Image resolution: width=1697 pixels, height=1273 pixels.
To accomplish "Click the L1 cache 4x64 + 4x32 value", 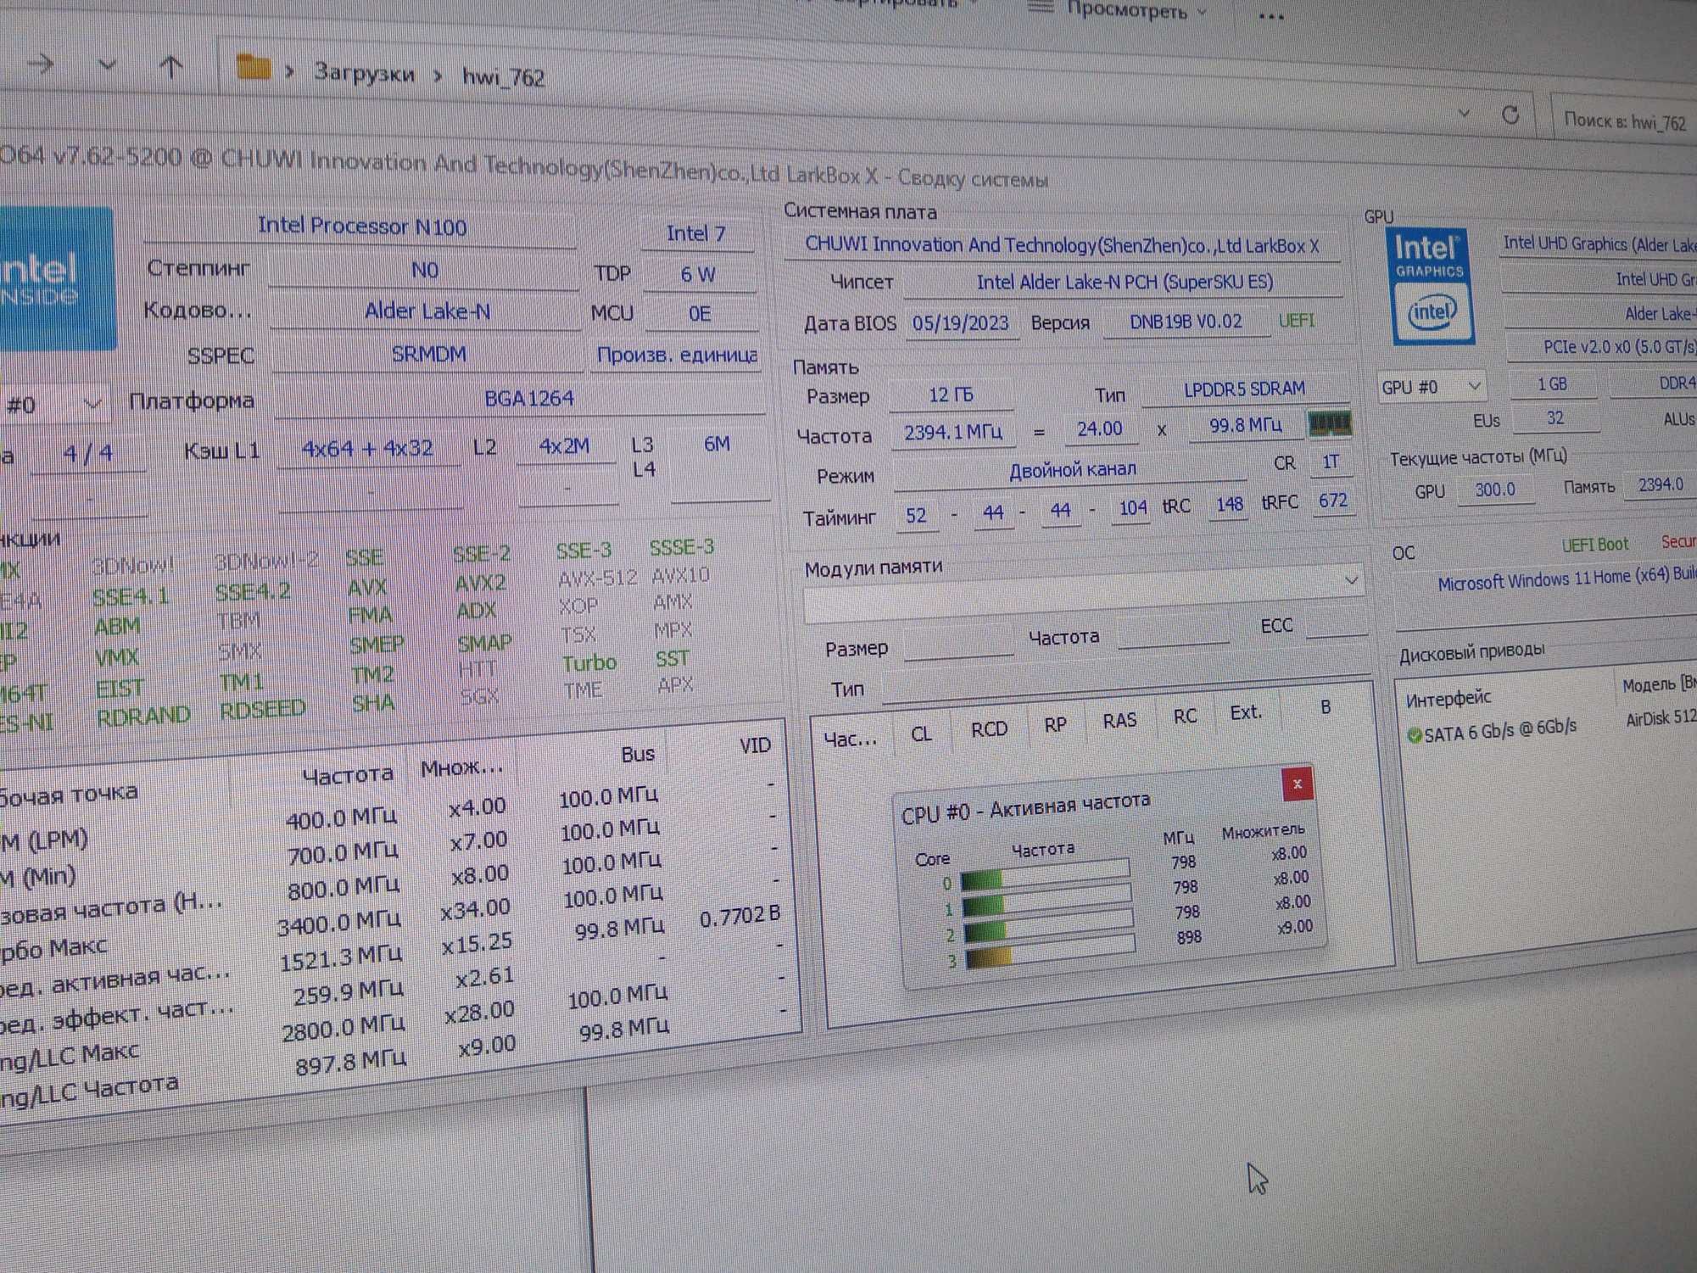I will tap(367, 448).
